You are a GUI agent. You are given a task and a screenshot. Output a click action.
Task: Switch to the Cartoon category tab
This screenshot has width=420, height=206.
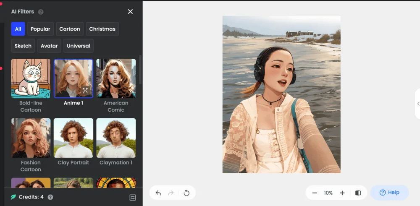(x=70, y=29)
